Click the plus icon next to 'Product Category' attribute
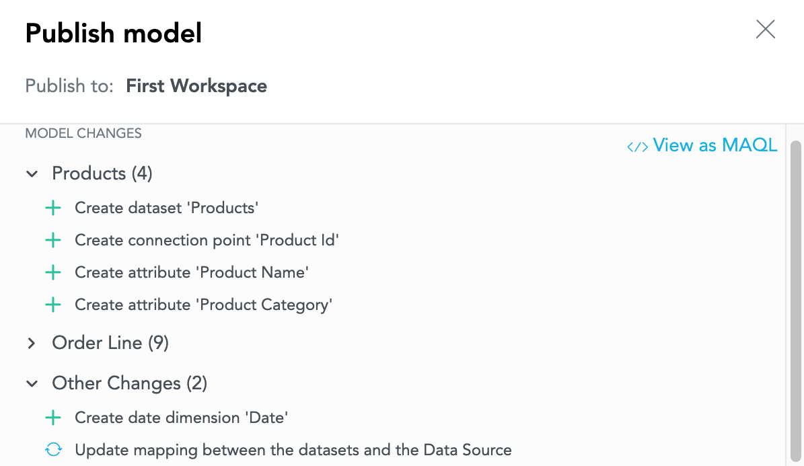 click(x=52, y=305)
